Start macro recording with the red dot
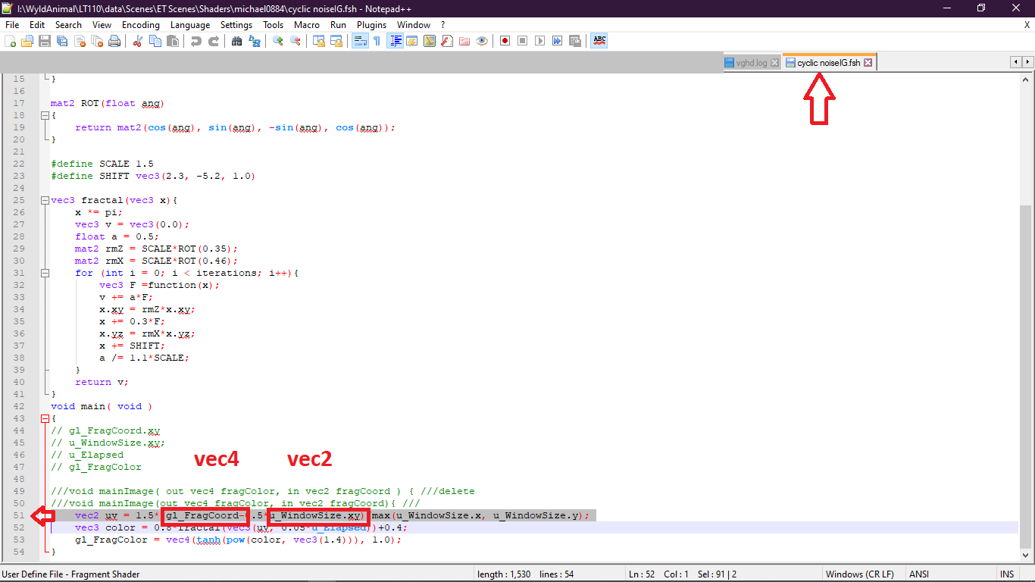The height and width of the screenshot is (582, 1035). pyautogui.click(x=505, y=41)
